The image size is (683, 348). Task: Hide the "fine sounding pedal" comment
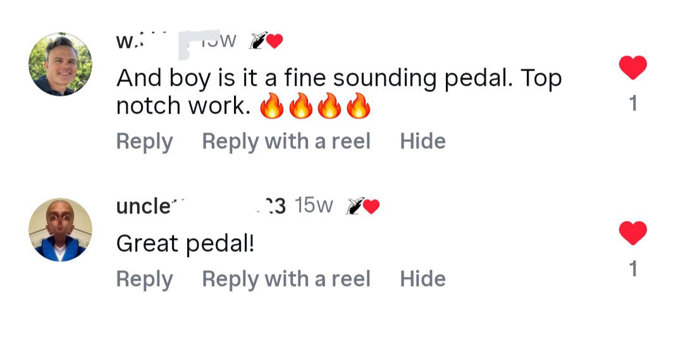coord(422,141)
